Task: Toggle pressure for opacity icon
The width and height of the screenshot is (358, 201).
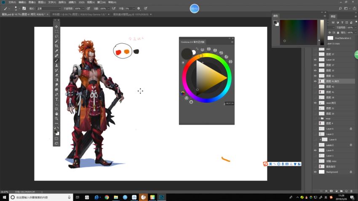Action: [88, 8]
